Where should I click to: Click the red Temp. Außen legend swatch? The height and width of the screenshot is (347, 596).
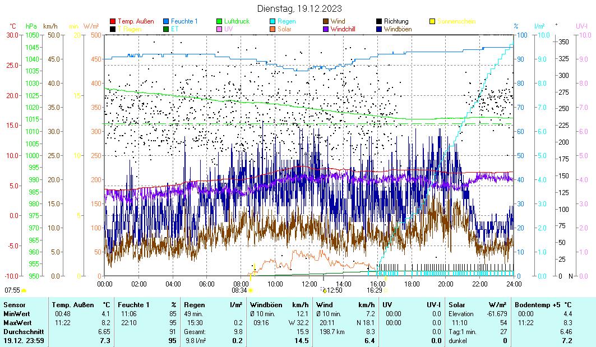click(x=113, y=21)
